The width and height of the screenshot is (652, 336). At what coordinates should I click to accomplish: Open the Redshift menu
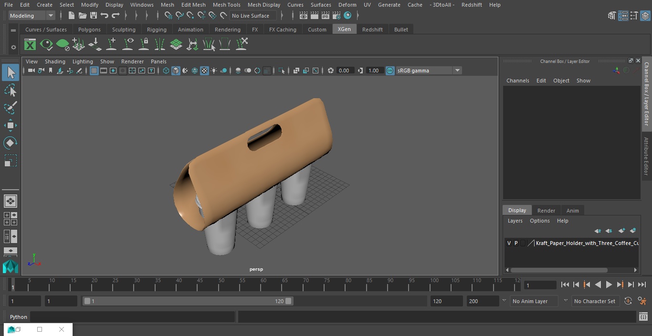tap(472, 5)
